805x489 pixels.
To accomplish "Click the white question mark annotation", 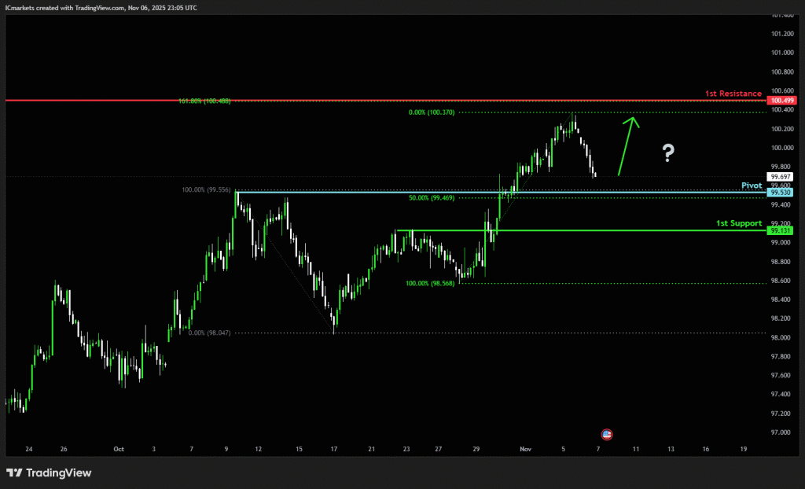I will pyautogui.click(x=667, y=153).
